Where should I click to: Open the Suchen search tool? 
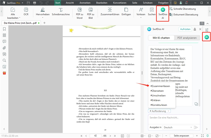tap(152, 12)
